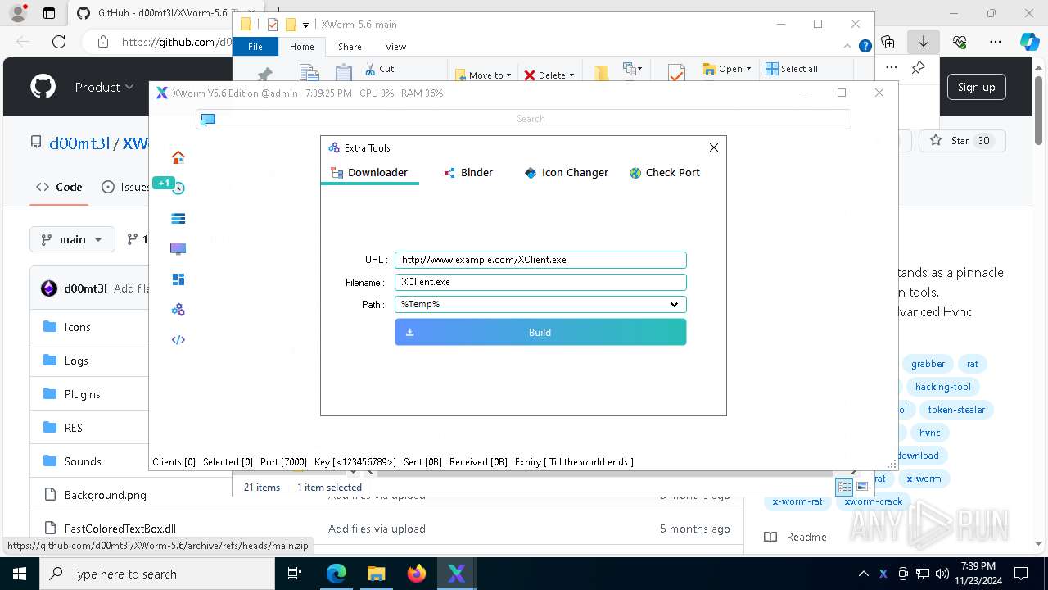The height and width of the screenshot is (590, 1048).
Task: Click the chat icon beside the Search bar
Action: 208,119
